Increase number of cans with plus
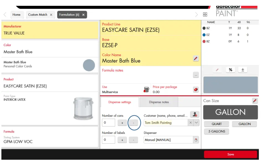This screenshot has height=163, width=263. pos(122,123)
